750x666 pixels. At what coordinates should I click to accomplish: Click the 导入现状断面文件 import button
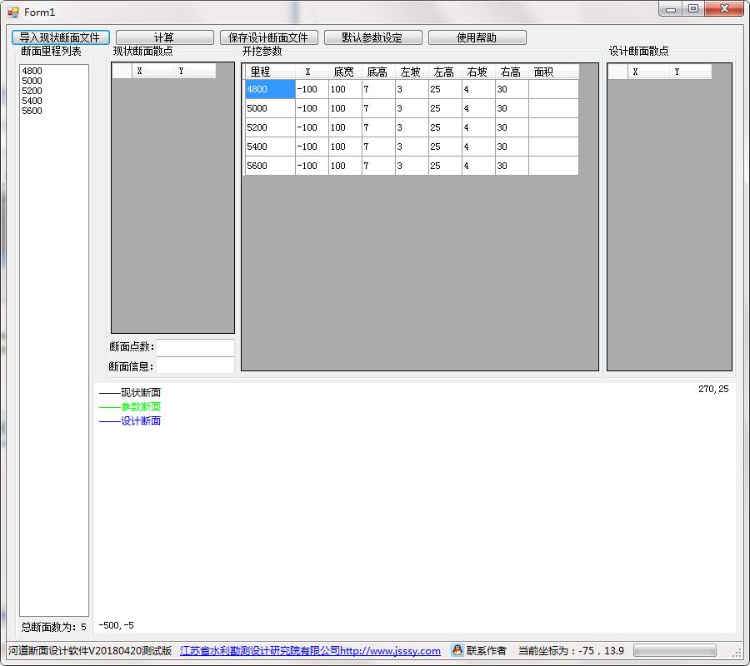pos(61,37)
